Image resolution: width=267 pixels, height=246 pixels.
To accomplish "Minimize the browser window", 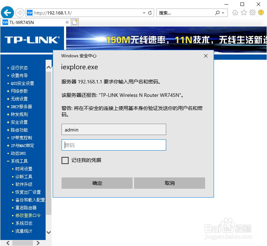I will (226, 4).
